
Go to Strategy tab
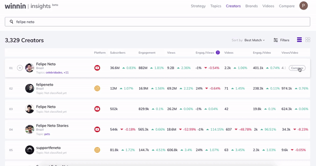pyautogui.click(x=198, y=6)
